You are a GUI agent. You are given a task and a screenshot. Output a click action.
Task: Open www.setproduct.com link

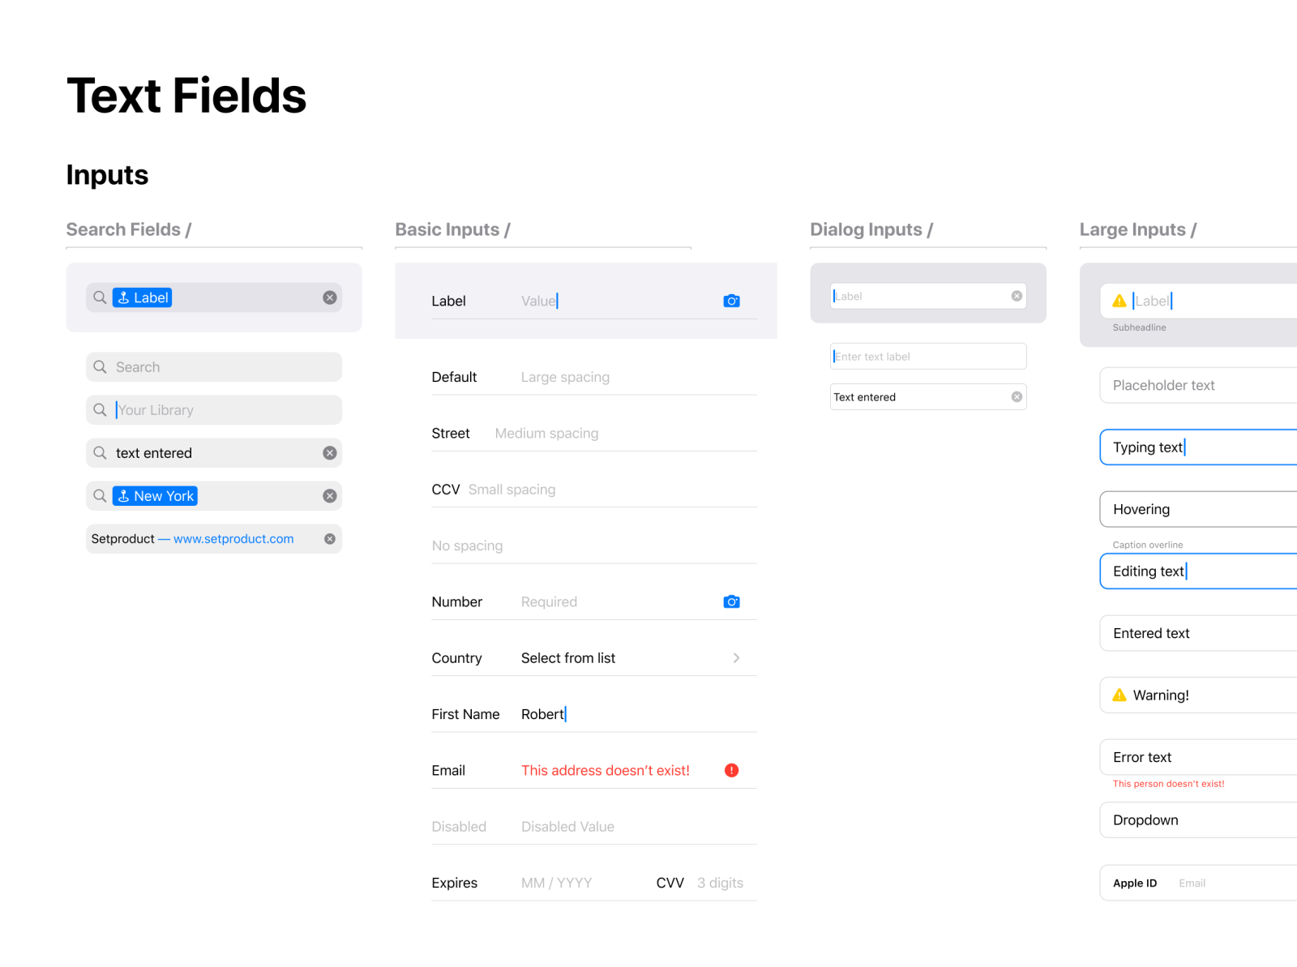coord(233,539)
